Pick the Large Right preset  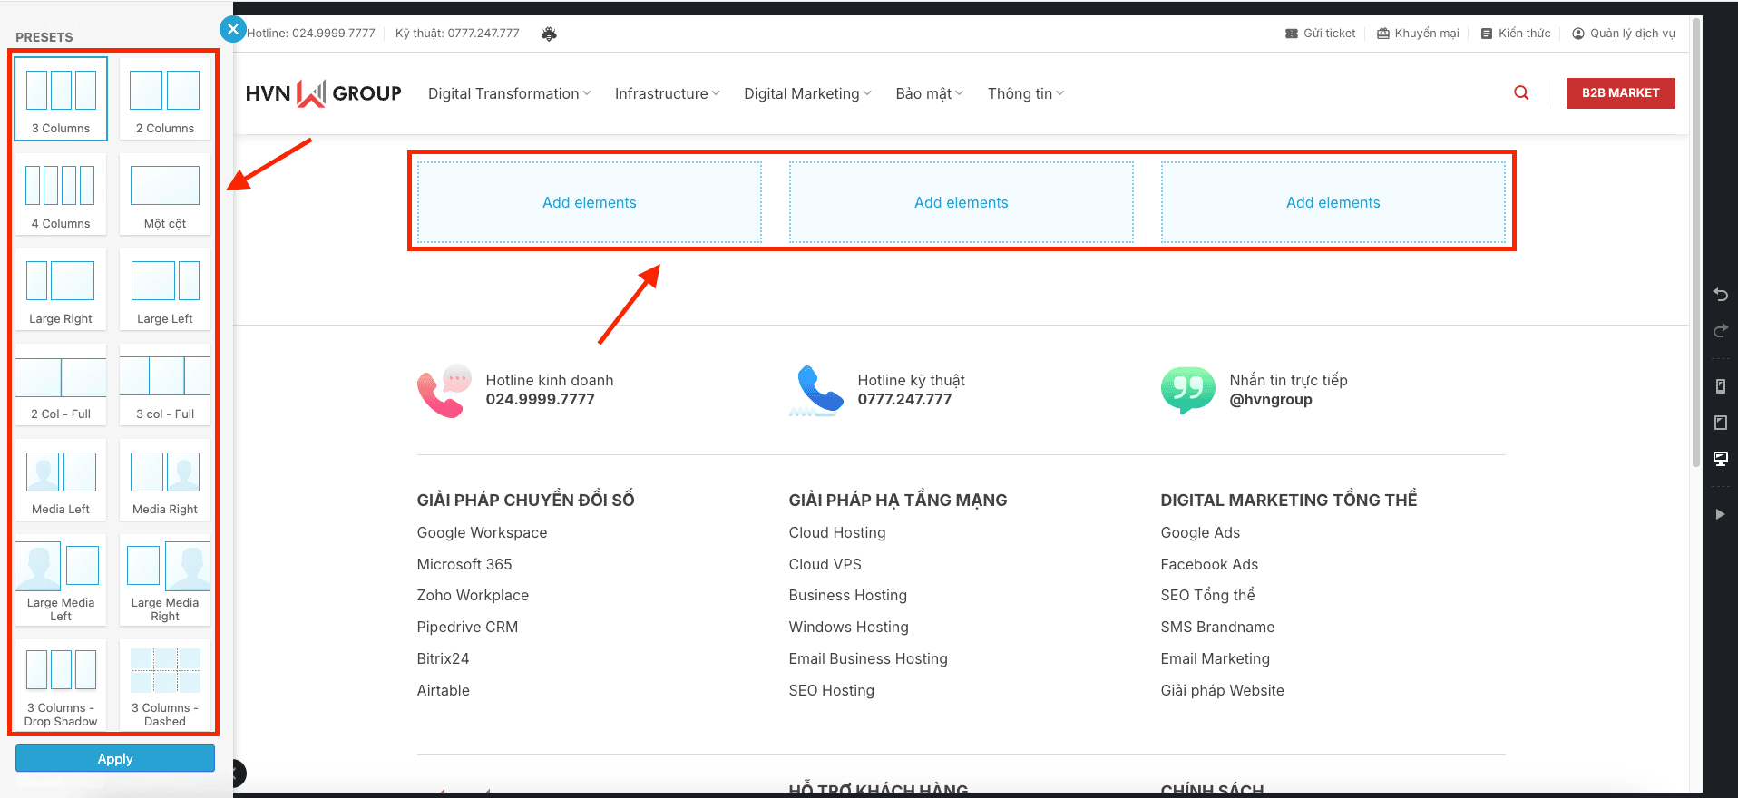[x=61, y=290]
